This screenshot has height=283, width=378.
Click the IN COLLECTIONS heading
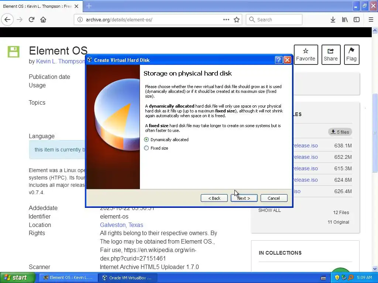(280, 253)
